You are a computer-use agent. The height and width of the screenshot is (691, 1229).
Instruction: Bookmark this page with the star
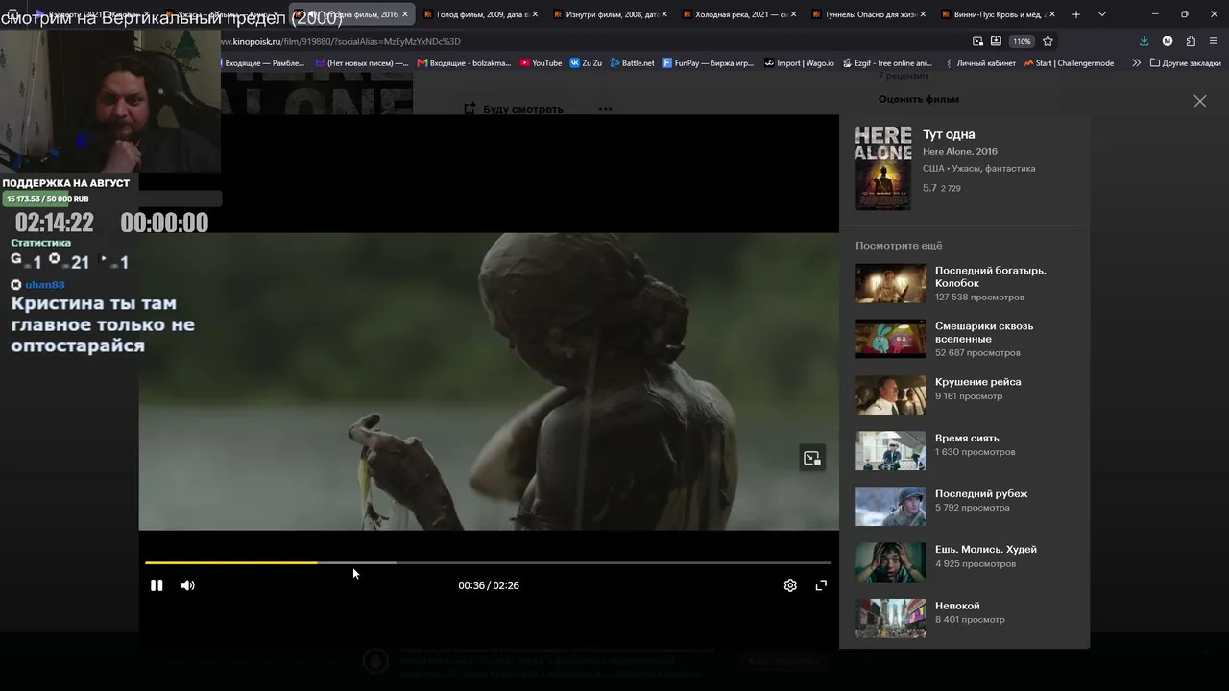(x=1048, y=41)
